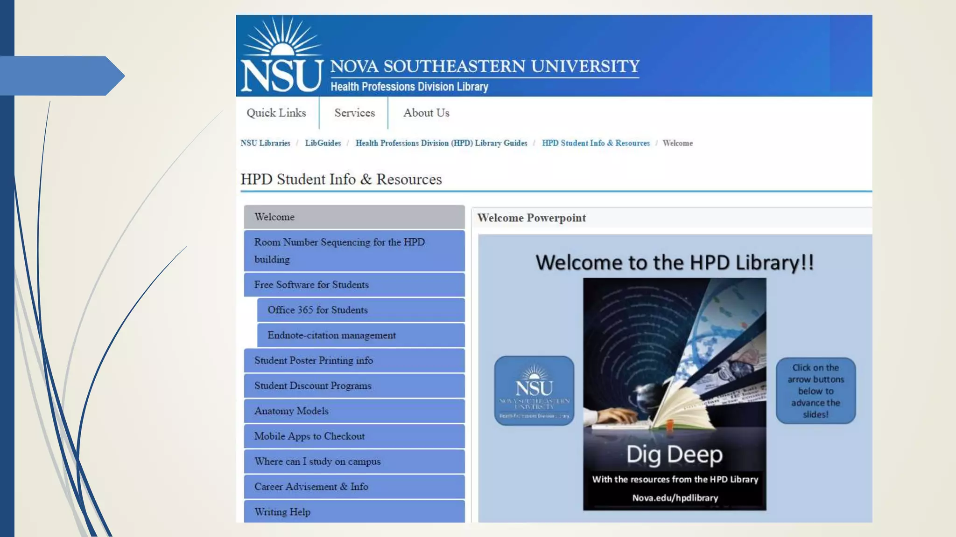Go to Student Discount Programs page
Image resolution: width=956 pixels, height=537 pixels.
pos(354,386)
